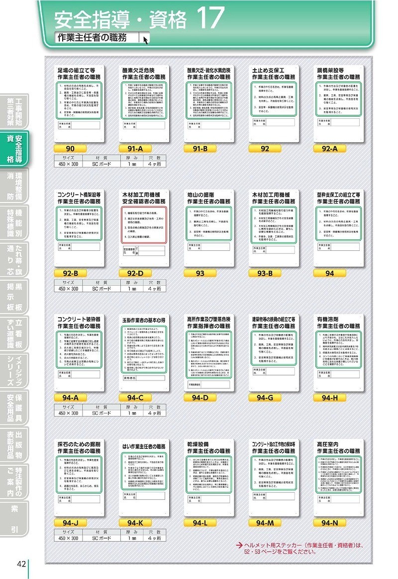398x579 pixels.
Task: Open the 鋼橋架設等 sign thumbnail
Action: pyautogui.click(x=339, y=103)
